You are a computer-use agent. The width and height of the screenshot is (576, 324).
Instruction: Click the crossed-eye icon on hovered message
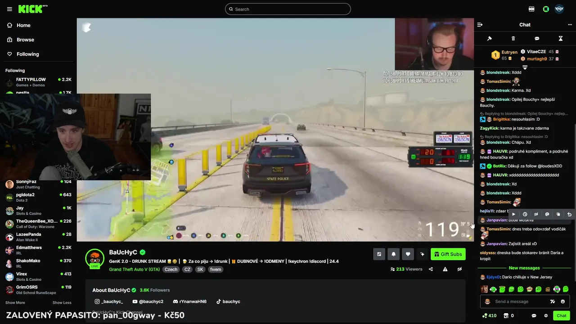point(536,214)
